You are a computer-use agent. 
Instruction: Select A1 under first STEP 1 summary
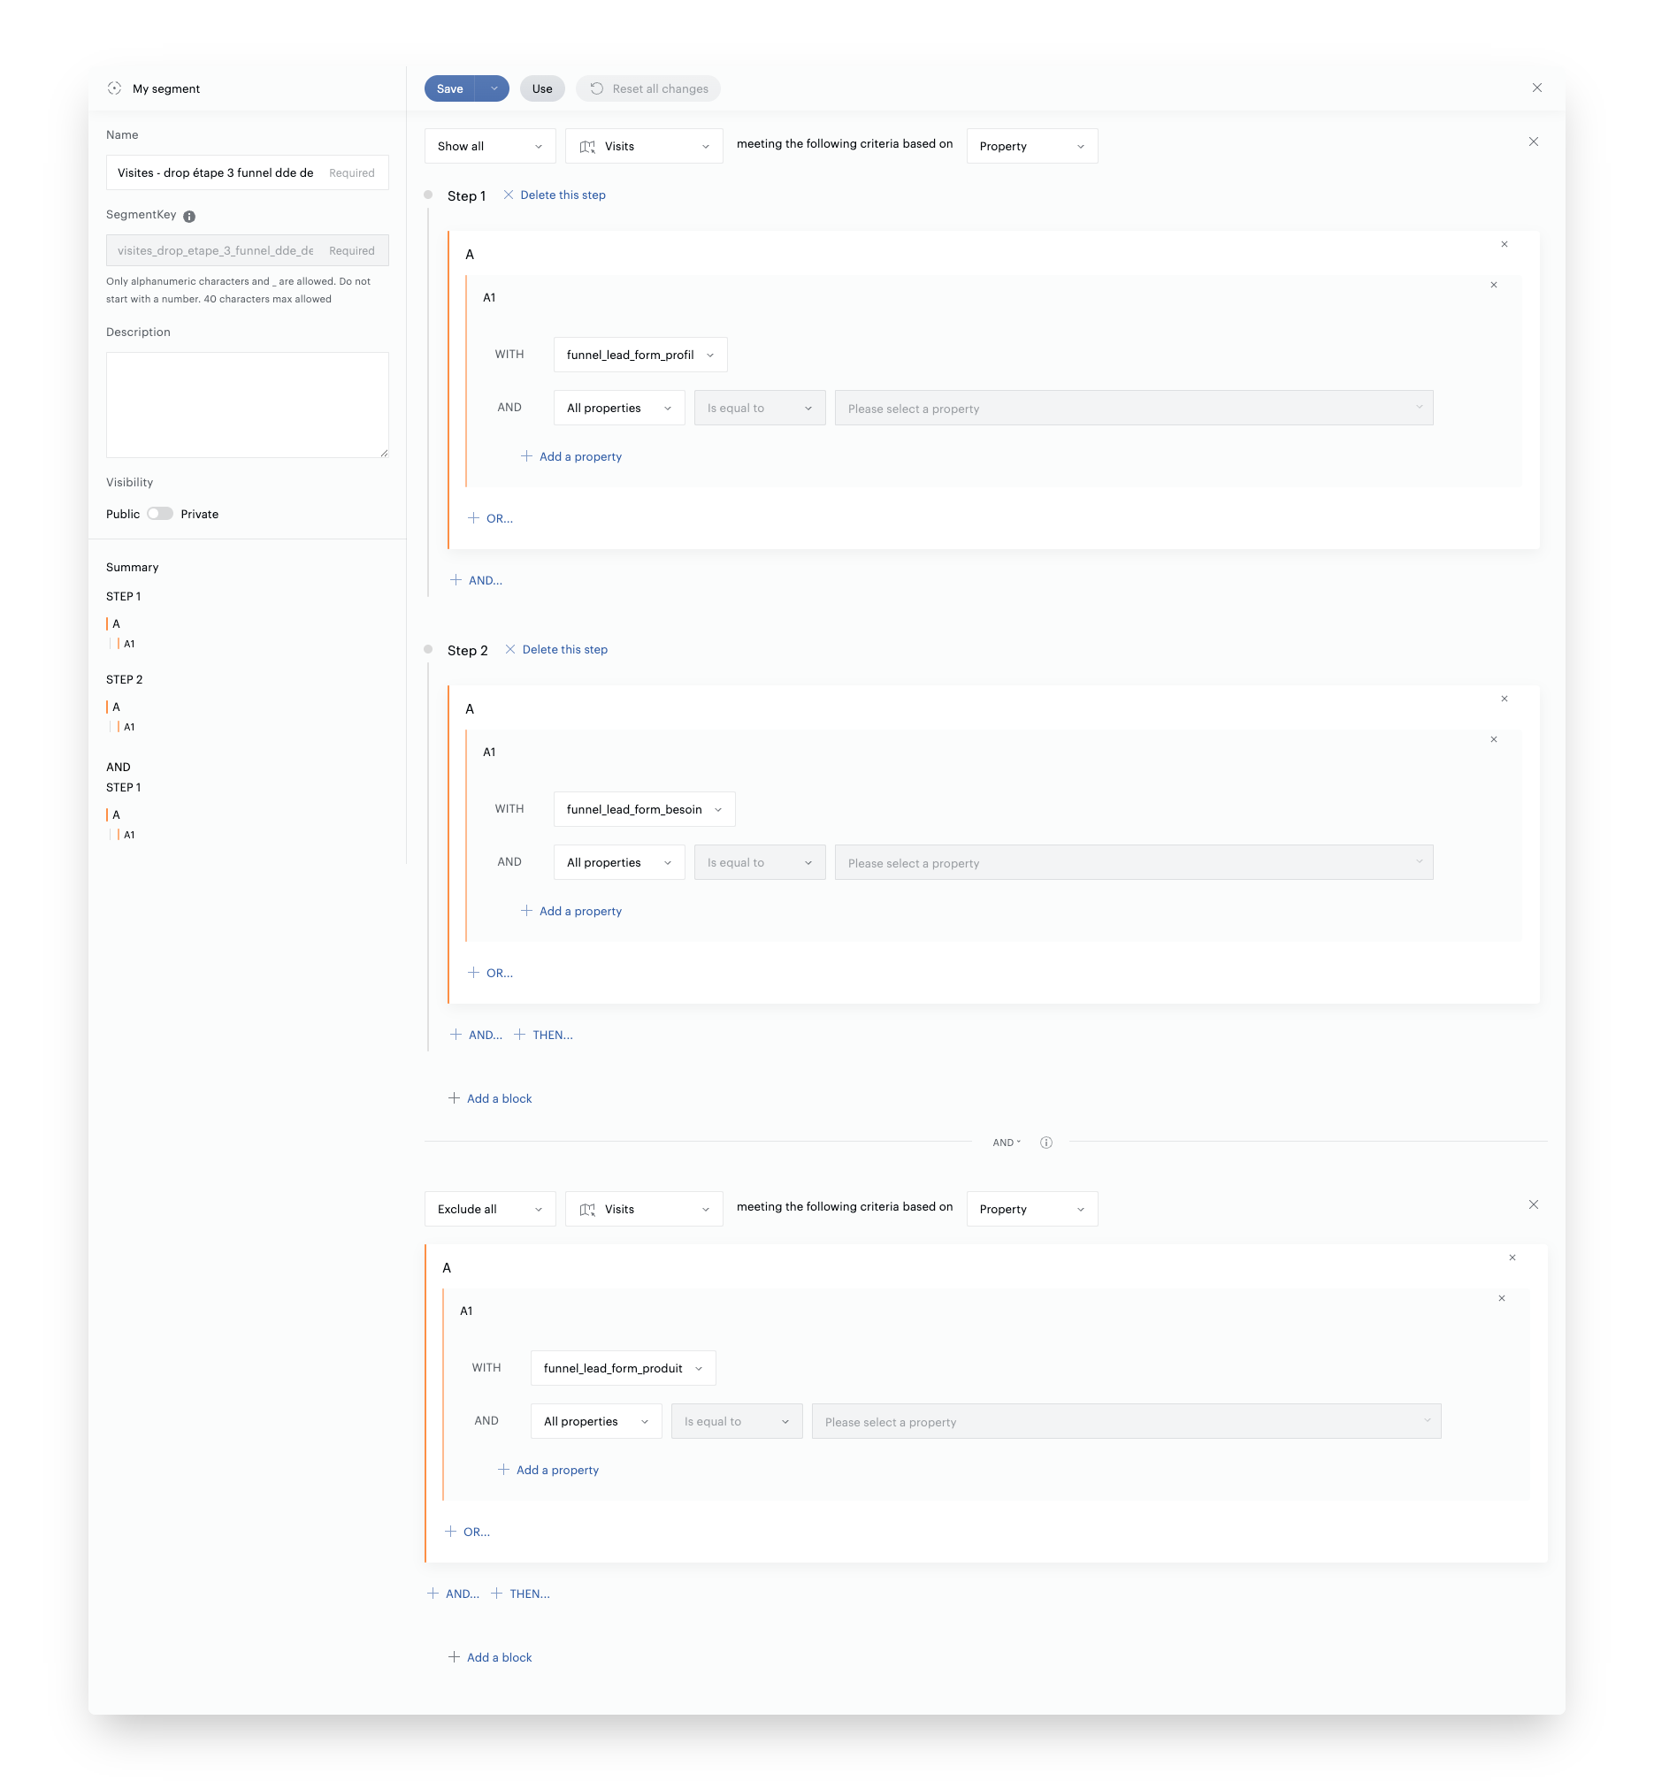(129, 644)
